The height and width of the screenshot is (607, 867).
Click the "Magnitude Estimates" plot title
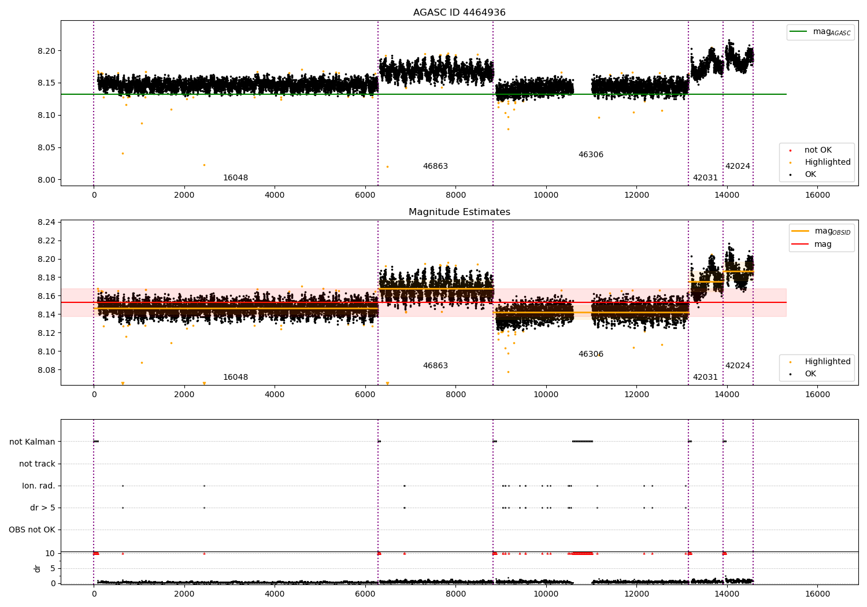click(459, 212)
